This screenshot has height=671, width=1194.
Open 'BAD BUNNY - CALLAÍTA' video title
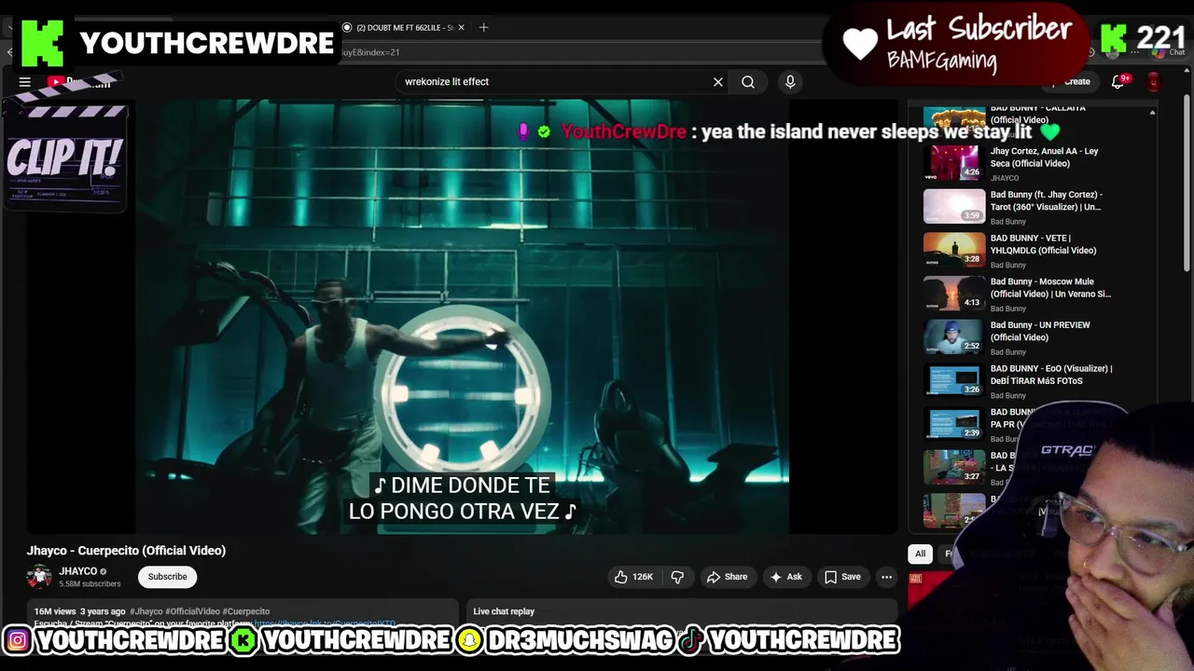coord(1038,114)
